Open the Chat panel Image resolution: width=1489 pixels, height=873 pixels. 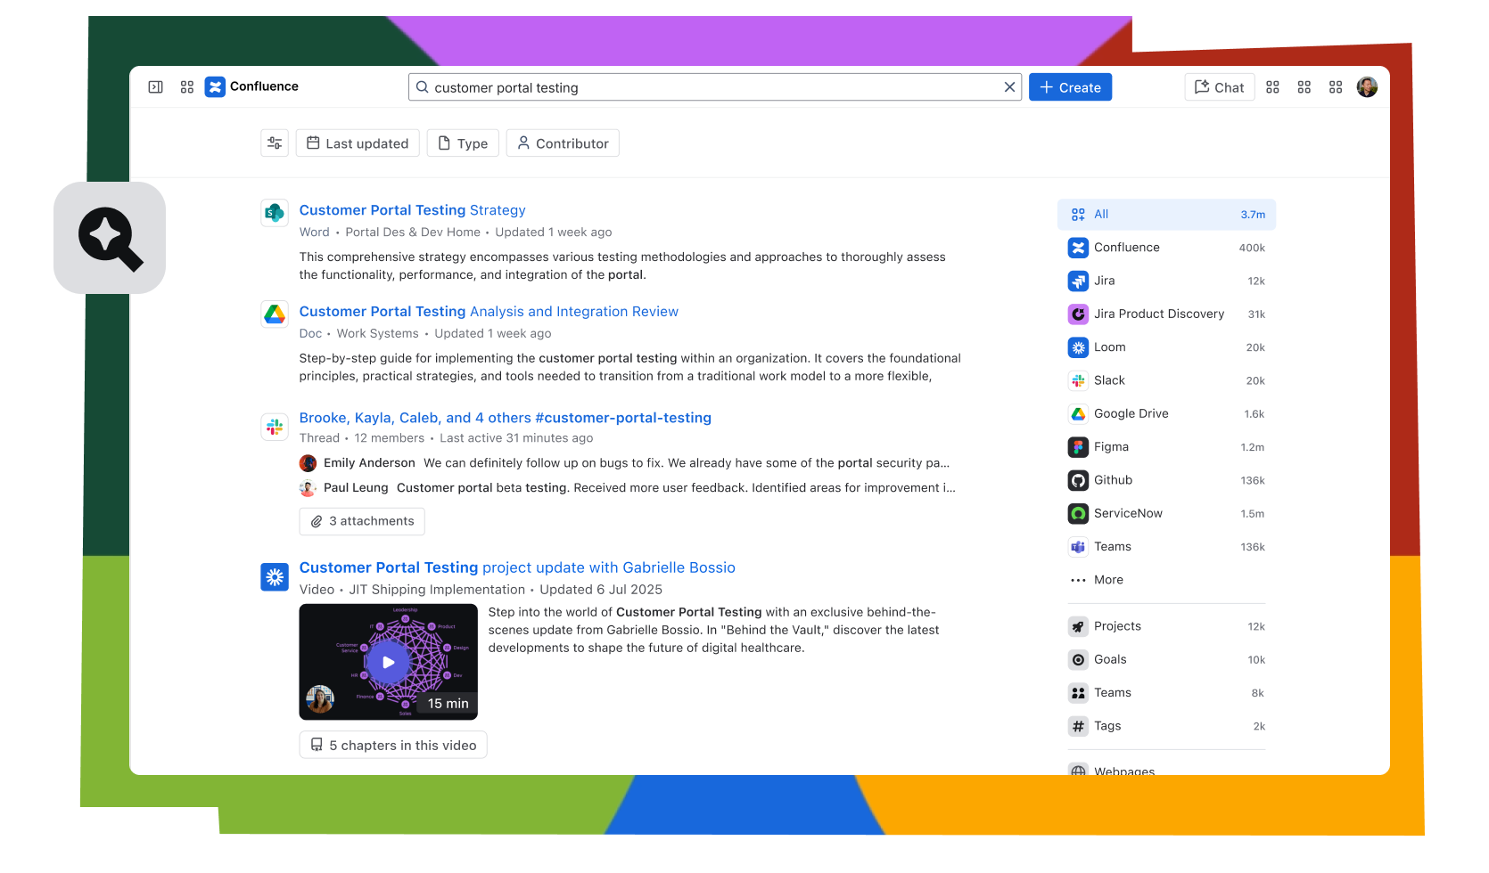click(x=1219, y=87)
